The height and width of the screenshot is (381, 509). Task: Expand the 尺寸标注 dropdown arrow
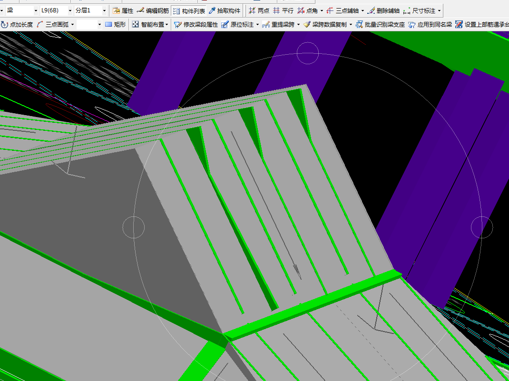click(x=439, y=11)
